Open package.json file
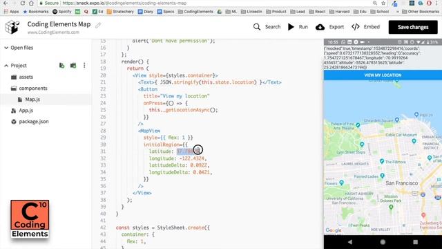The image size is (442, 249). 34,122
